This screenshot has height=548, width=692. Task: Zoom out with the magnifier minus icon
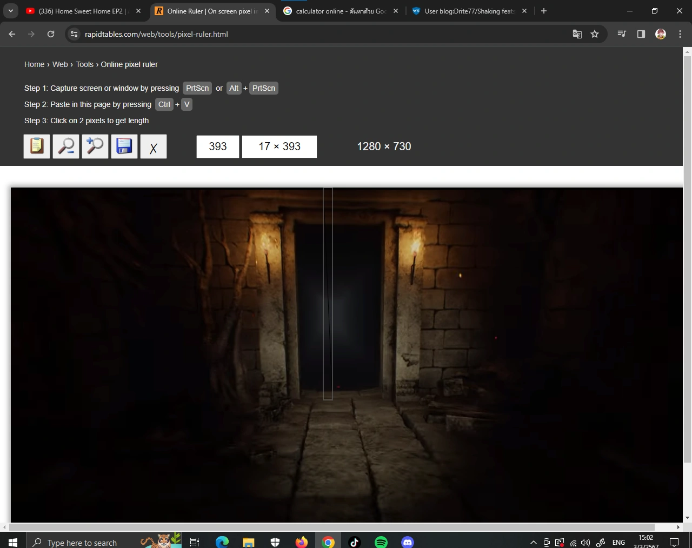66,146
